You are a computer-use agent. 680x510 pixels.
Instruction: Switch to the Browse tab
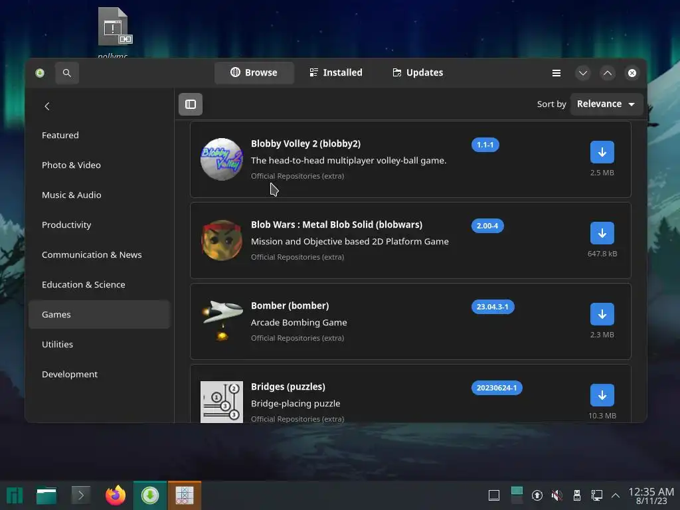(x=254, y=73)
